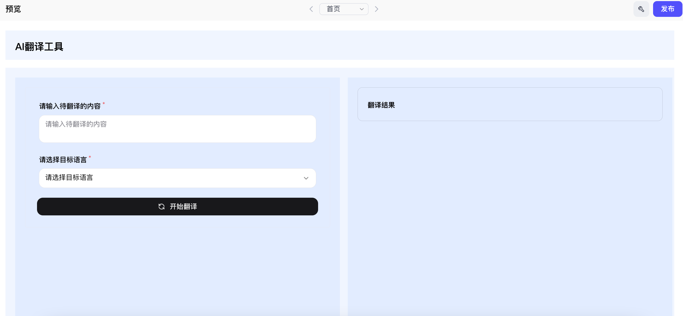683x316 pixels.
Task: Click the AI翻译工具 page title
Action: click(x=39, y=46)
